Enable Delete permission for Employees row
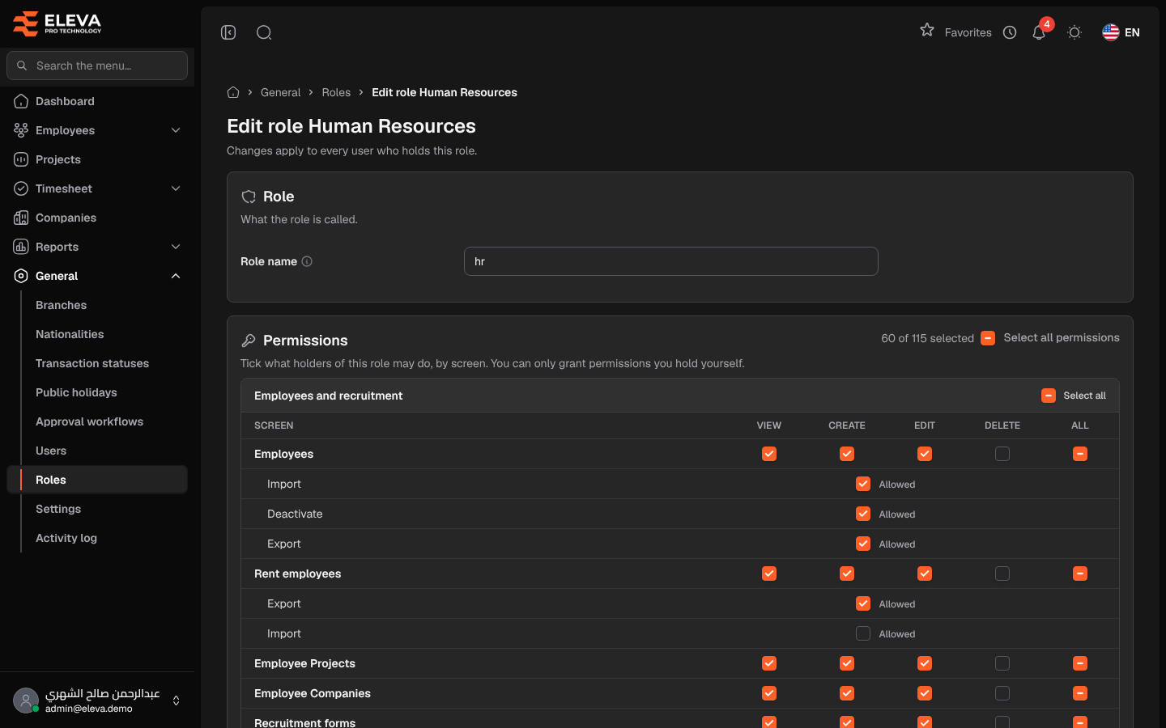This screenshot has height=728, width=1166. (1002, 454)
